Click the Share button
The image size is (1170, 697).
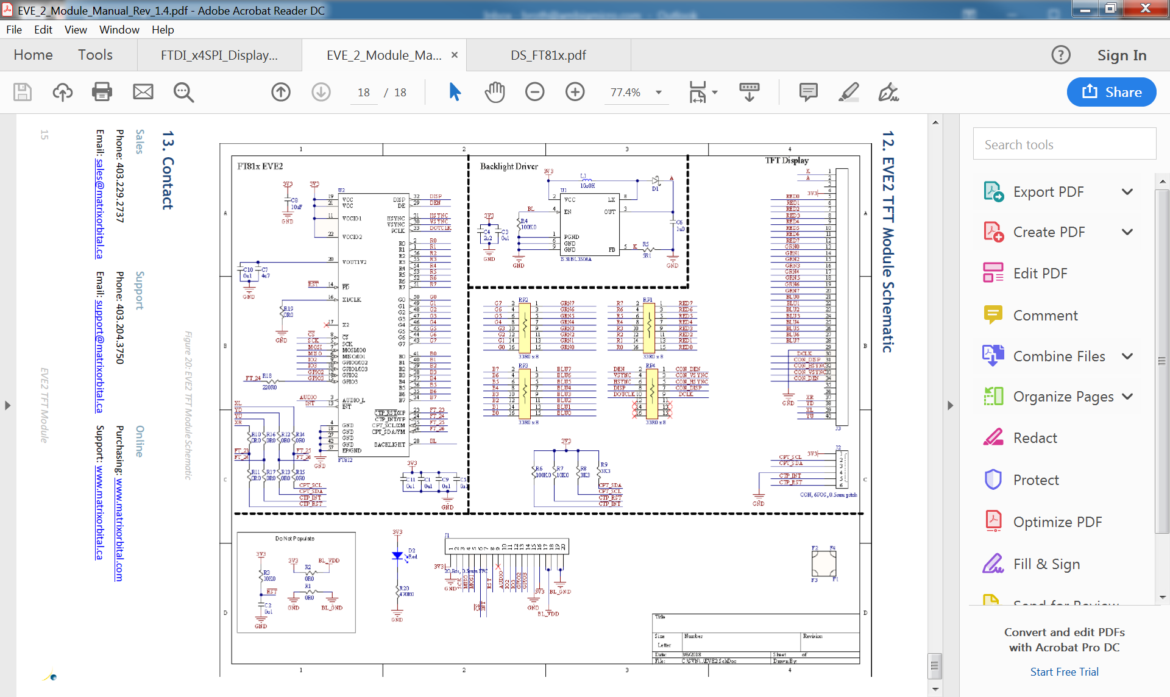pyautogui.click(x=1111, y=92)
